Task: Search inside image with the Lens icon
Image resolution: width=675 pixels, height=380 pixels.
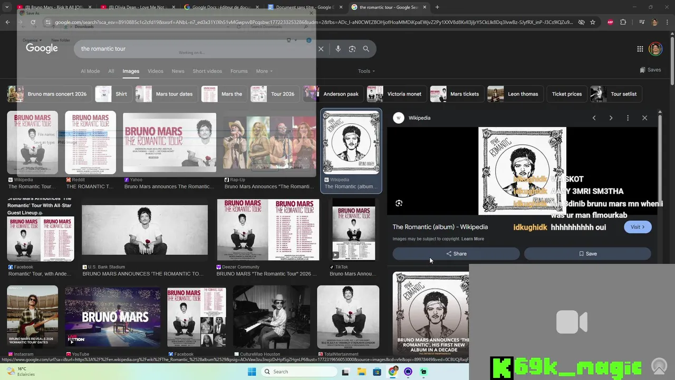Action: (x=399, y=203)
